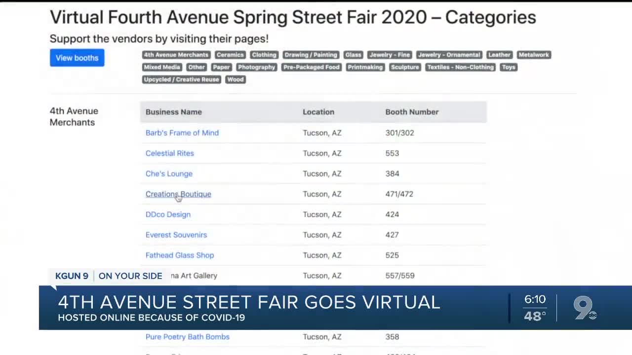Click the Business Name column header
632x355 pixels.
click(174, 112)
